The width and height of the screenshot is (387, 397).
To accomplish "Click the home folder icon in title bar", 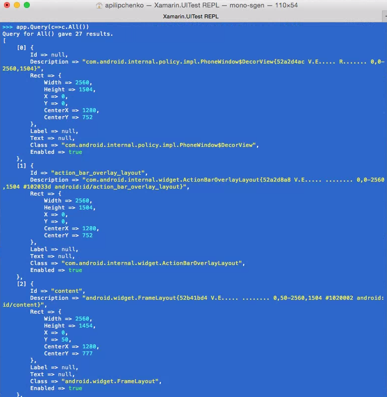I will coord(99,5).
